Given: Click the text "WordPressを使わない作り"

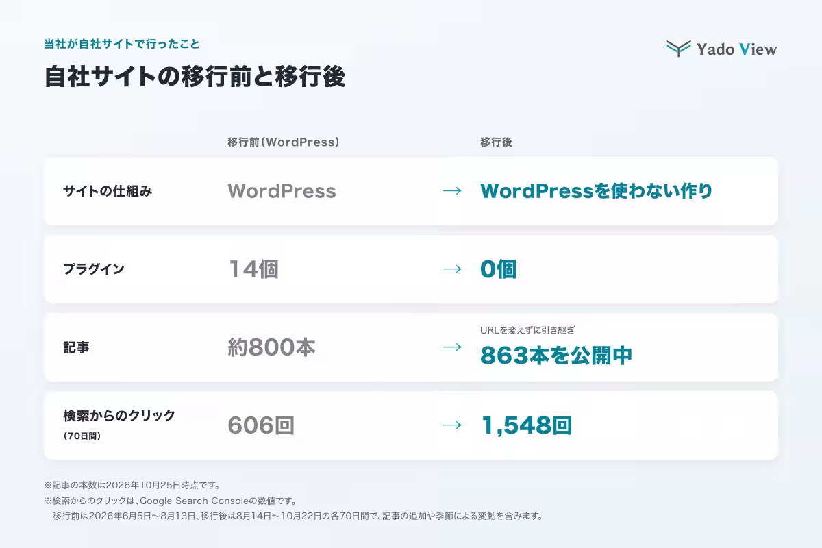Looking at the screenshot, I should 597,191.
